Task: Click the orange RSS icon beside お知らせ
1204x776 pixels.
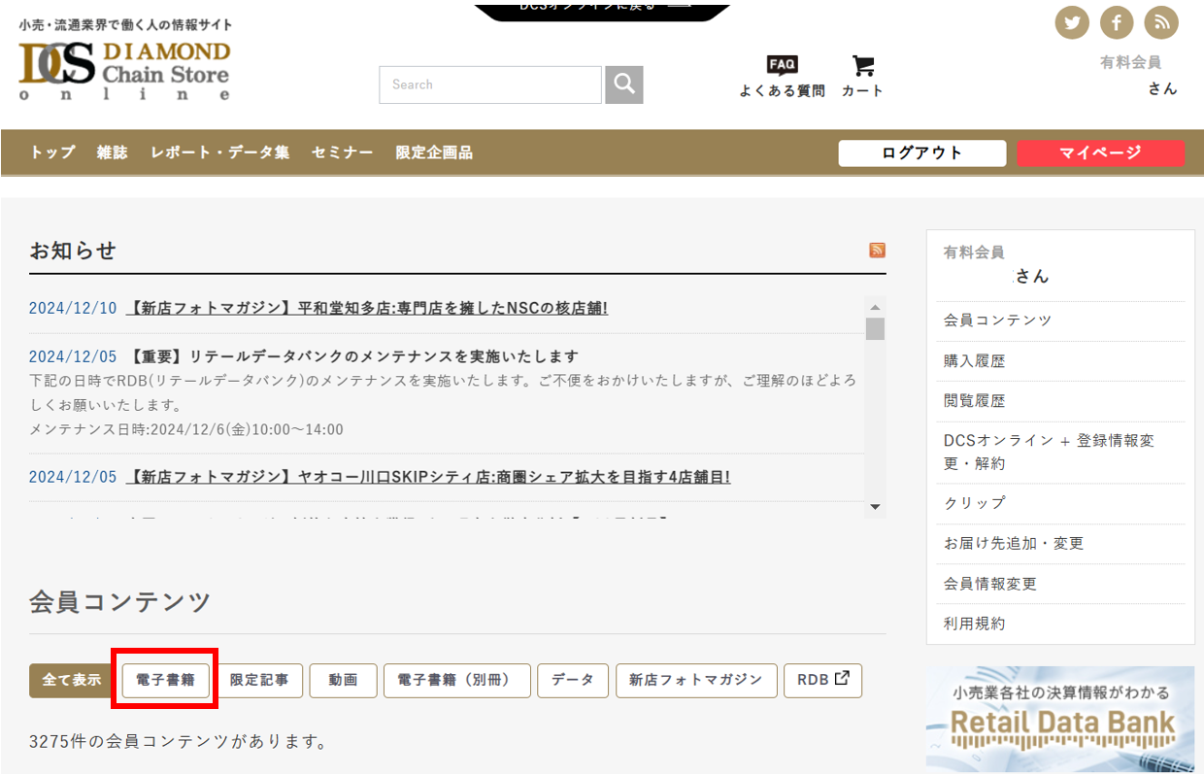Action: (877, 251)
